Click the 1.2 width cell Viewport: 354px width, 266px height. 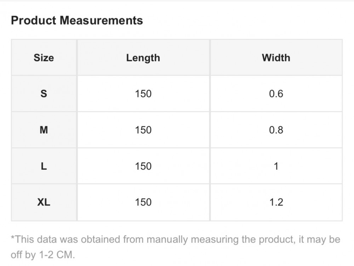276,202
